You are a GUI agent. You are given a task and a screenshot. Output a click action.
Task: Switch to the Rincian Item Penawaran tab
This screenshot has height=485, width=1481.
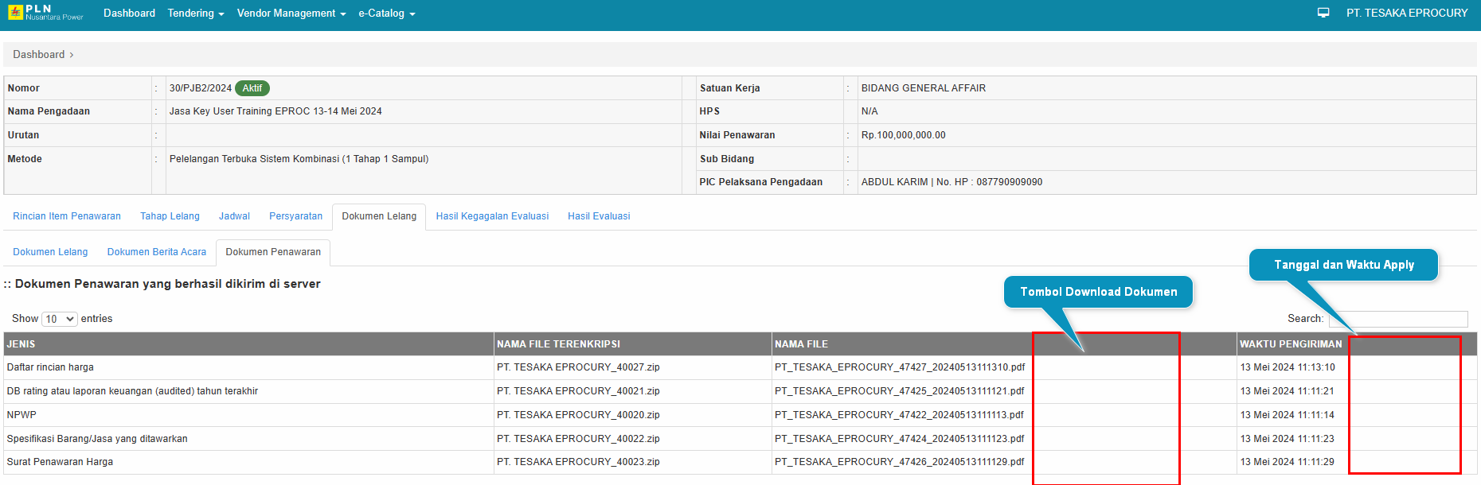pyautogui.click(x=67, y=216)
